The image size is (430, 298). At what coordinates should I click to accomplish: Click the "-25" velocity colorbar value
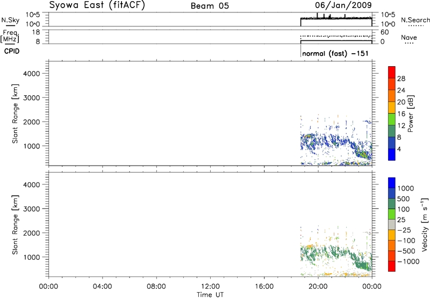404,230
